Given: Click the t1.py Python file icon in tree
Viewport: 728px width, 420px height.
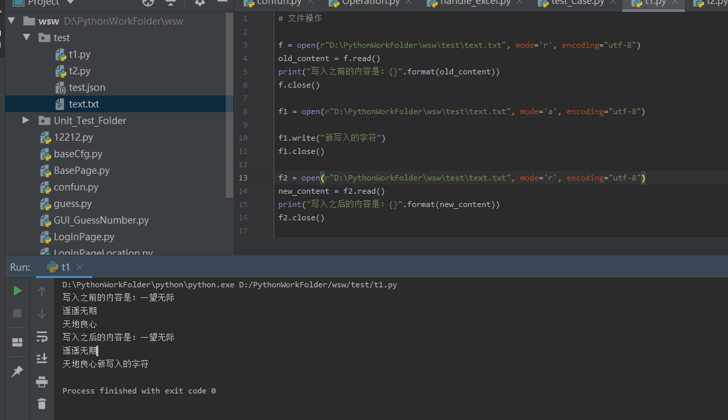Looking at the screenshot, I should tap(60, 54).
